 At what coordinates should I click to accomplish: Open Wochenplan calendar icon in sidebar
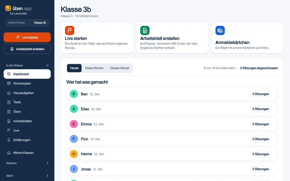[x=9, y=83]
